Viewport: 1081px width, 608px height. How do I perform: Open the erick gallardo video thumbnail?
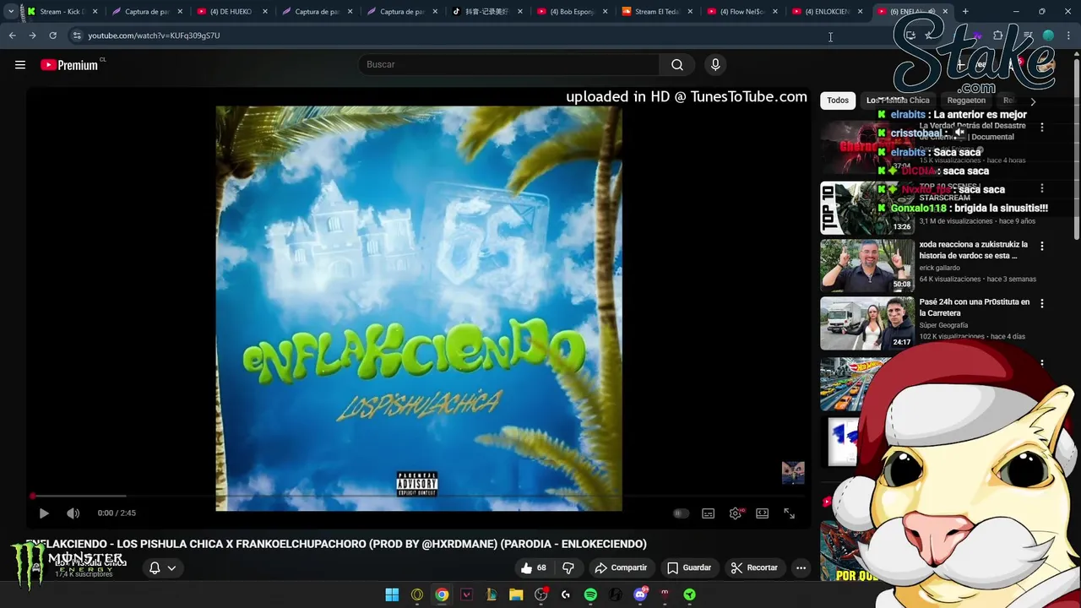pos(867,265)
